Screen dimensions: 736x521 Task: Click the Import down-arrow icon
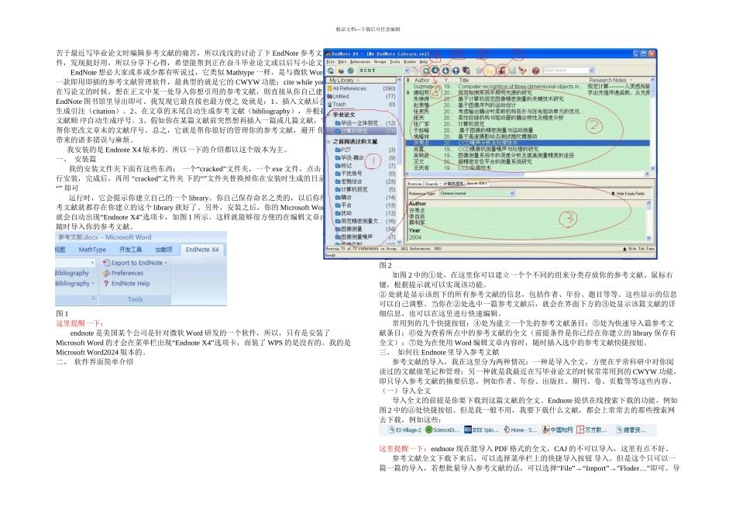pyautogui.click(x=445, y=71)
